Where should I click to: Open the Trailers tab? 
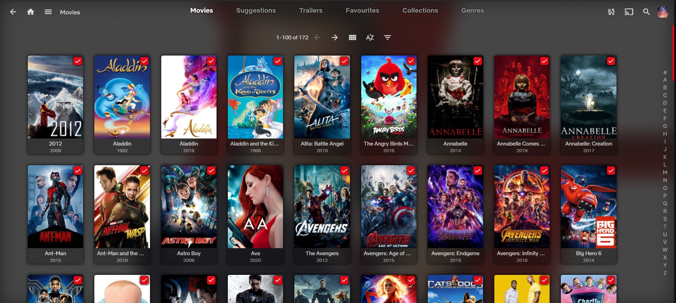click(x=311, y=11)
